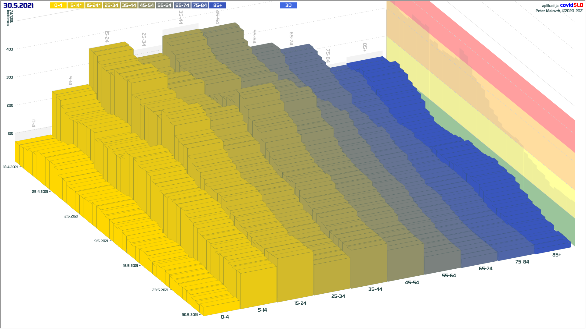The image size is (586, 329).
Task: Select the 45-54 bottom axis label
Action: (412, 283)
